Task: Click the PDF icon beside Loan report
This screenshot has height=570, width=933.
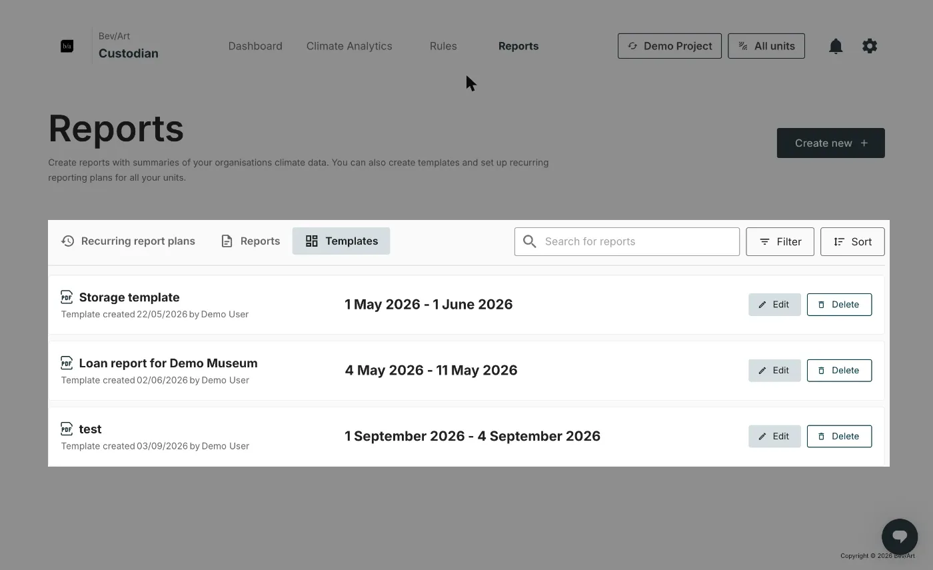Action: coord(67,363)
